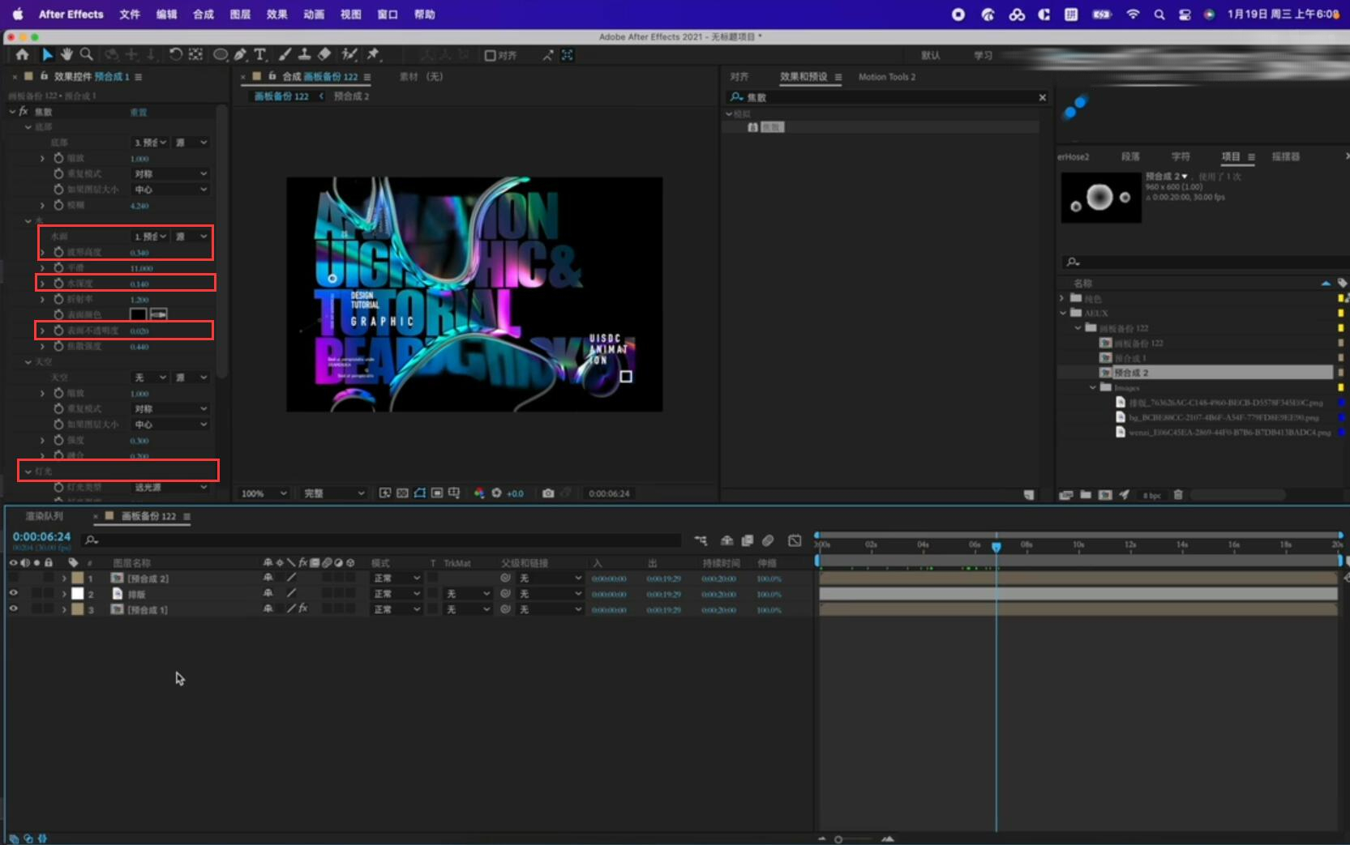The width and height of the screenshot is (1350, 845).
Task: Select the Ellipse shape tool
Action: pos(220,54)
